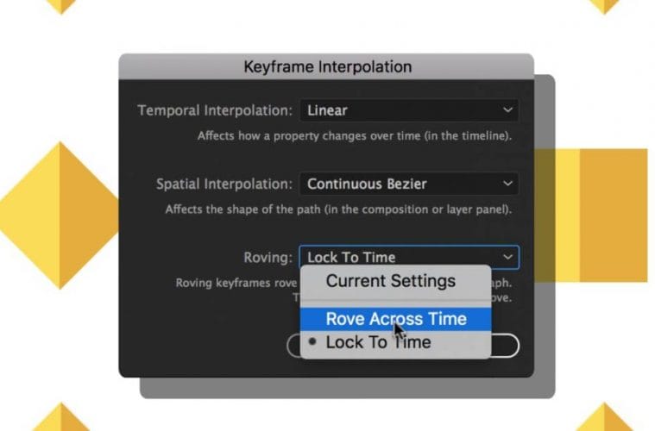Click the partially hidden button left of the menu
The image size is (655, 431).
point(293,346)
